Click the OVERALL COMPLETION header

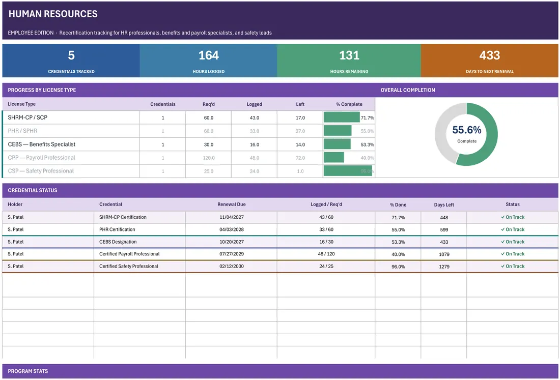pyautogui.click(x=407, y=90)
